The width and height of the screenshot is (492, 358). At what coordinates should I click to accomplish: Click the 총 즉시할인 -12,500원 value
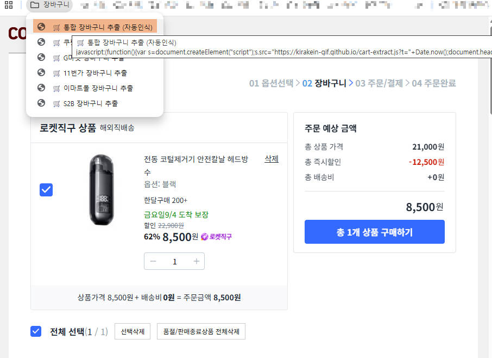point(426,162)
